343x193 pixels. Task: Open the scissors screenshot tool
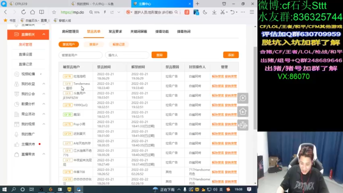[x=223, y=12]
